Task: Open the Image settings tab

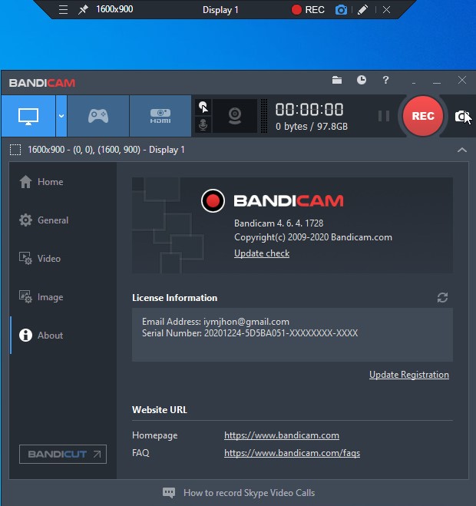Action: [x=41, y=297]
